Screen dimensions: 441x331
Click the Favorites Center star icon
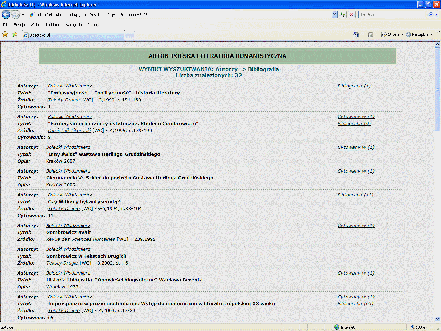pyautogui.click(x=5, y=34)
